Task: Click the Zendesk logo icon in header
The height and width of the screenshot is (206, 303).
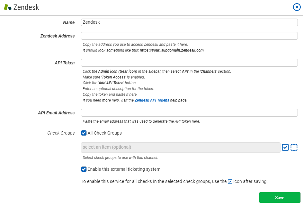Action: point(8,7)
